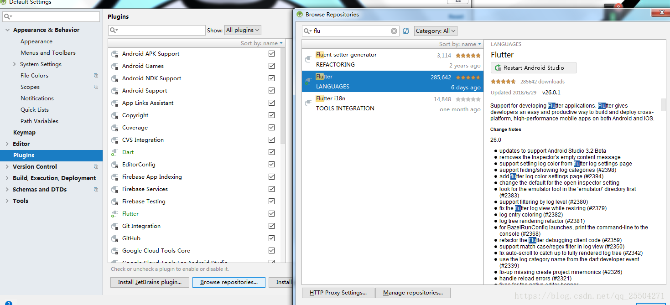Select Plugins in the settings tree

pos(51,155)
